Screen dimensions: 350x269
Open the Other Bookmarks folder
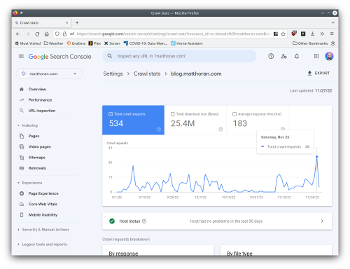[x=310, y=43]
